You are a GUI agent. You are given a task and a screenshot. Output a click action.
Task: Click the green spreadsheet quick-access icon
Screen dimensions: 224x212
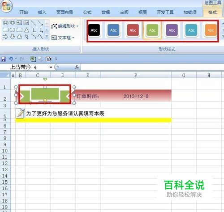click(33, 59)
